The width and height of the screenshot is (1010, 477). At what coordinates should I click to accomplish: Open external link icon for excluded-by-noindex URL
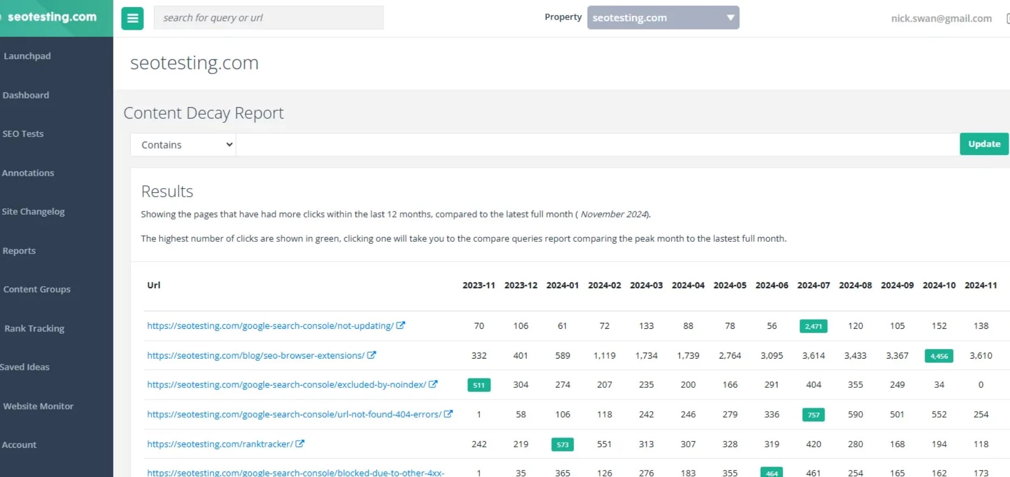click(x=433, y=385)
